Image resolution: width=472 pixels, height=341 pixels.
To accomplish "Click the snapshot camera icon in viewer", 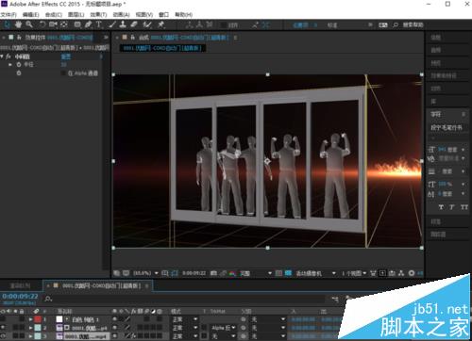I will [x=213, y=273].
